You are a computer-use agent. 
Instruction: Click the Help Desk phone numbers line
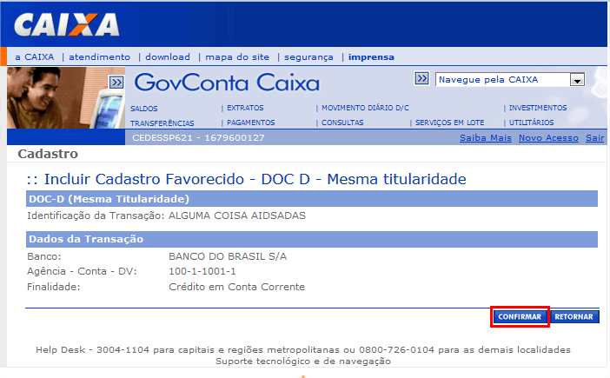[x=303, y=350]
